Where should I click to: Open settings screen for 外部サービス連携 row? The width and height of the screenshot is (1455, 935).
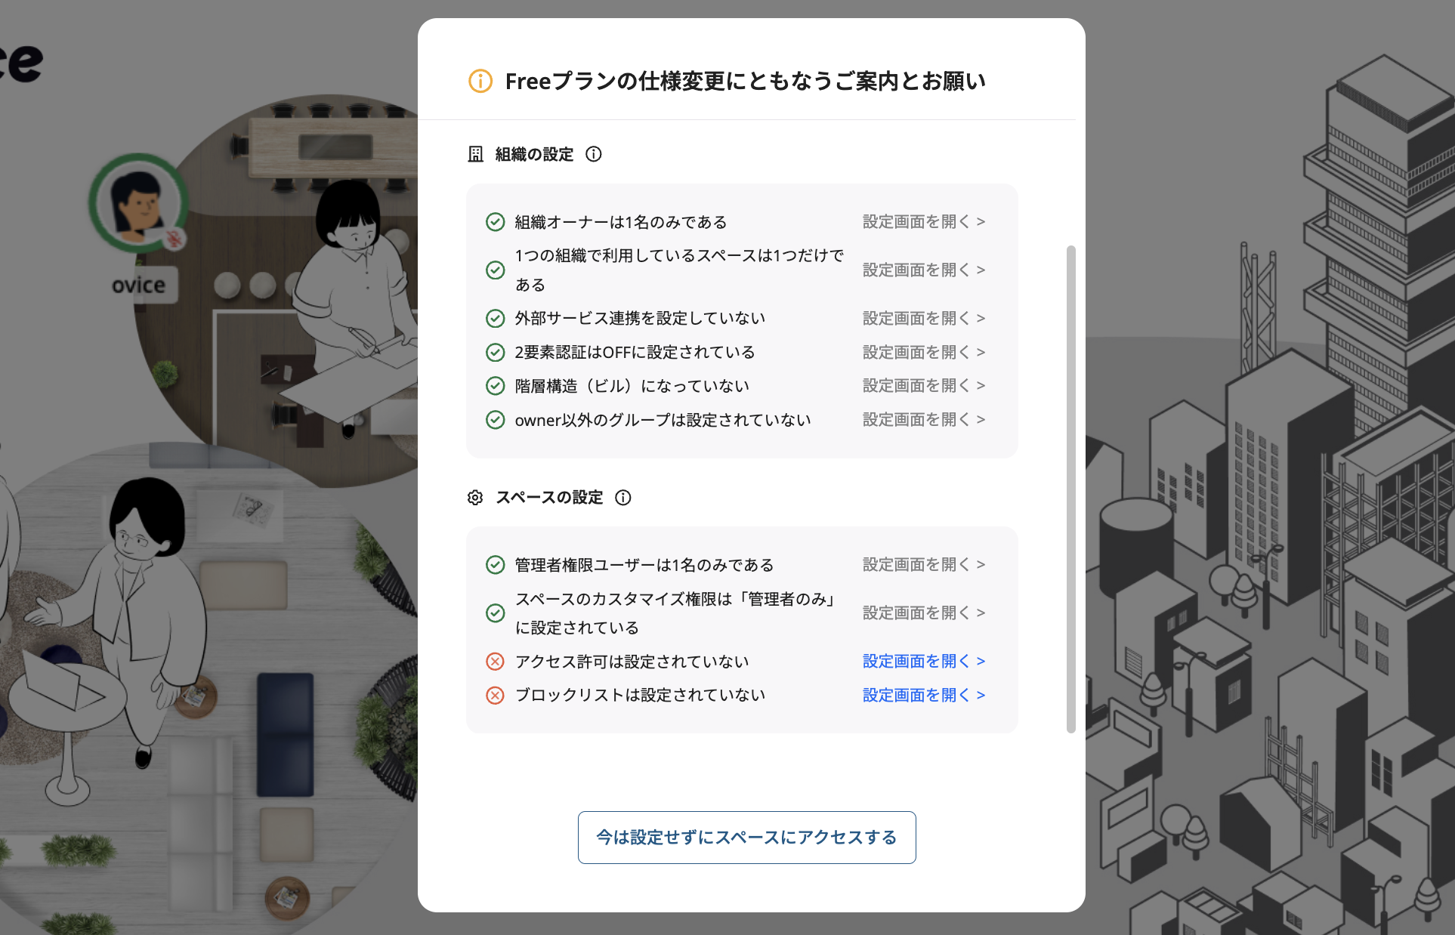point(924,318)
